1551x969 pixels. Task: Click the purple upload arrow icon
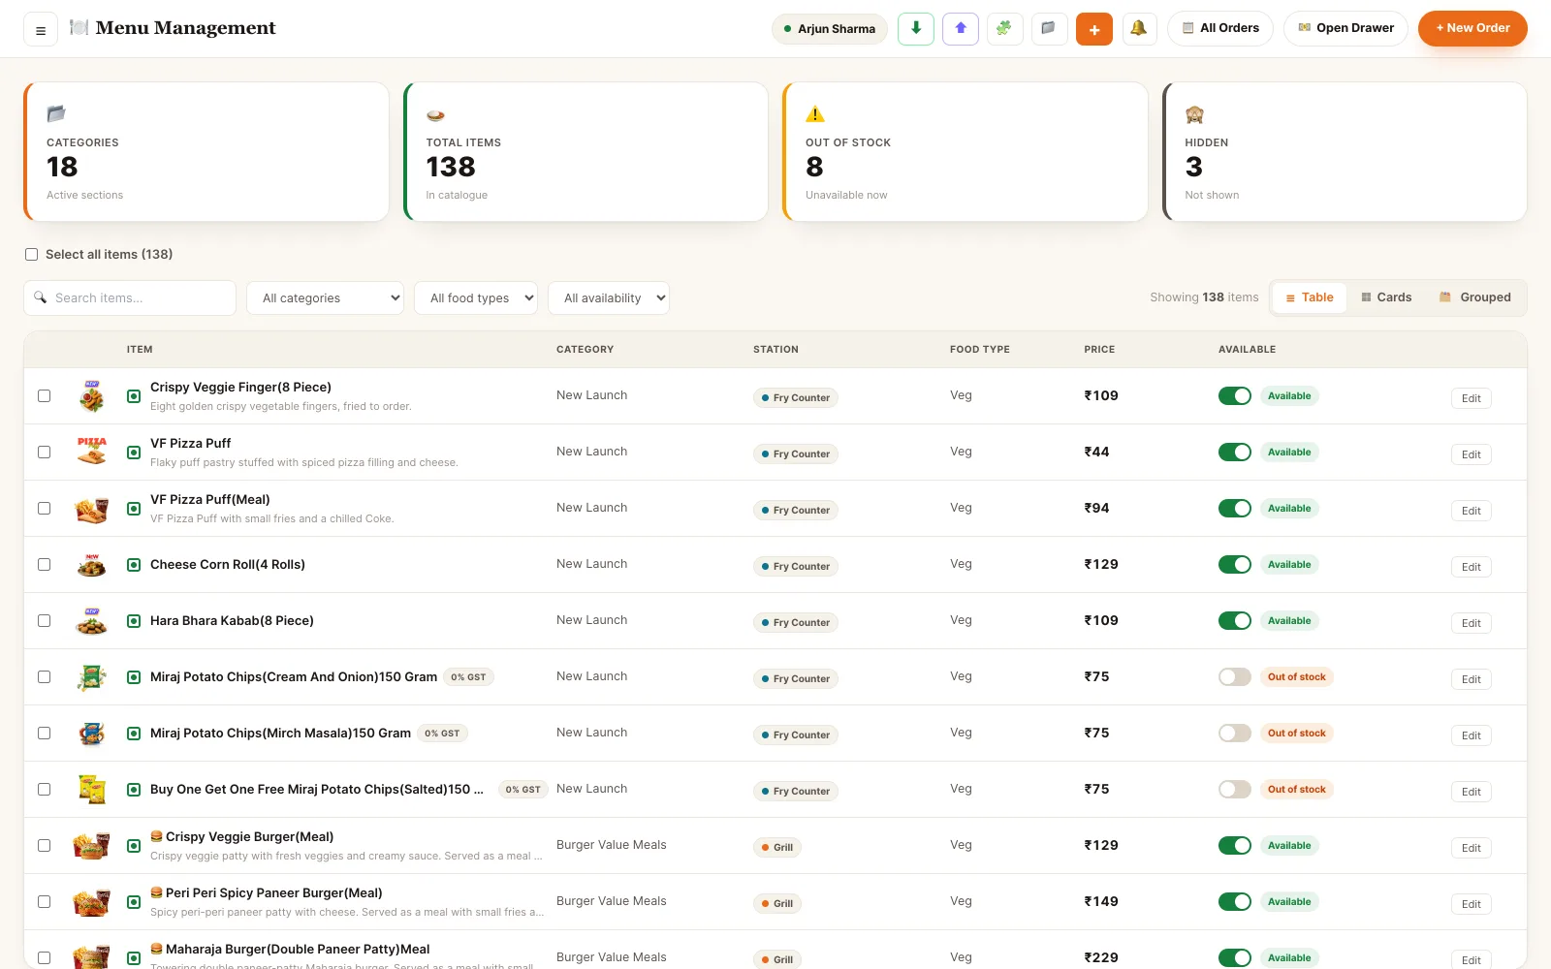961,29
